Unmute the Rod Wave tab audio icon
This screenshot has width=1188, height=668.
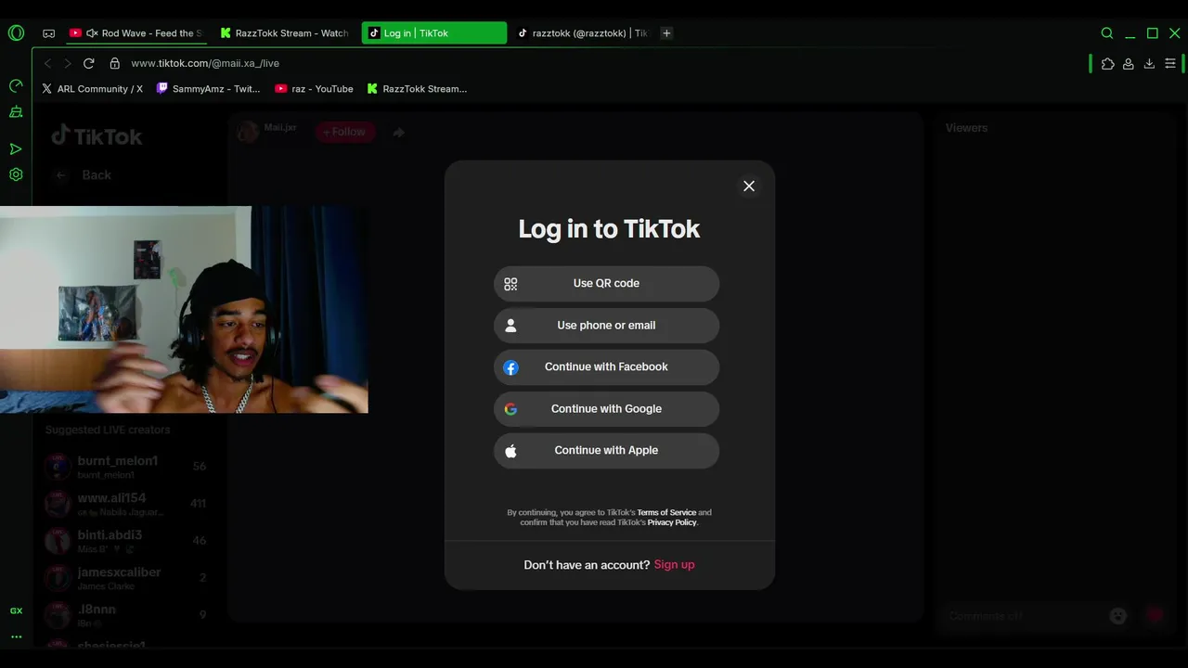coord(92,33)
